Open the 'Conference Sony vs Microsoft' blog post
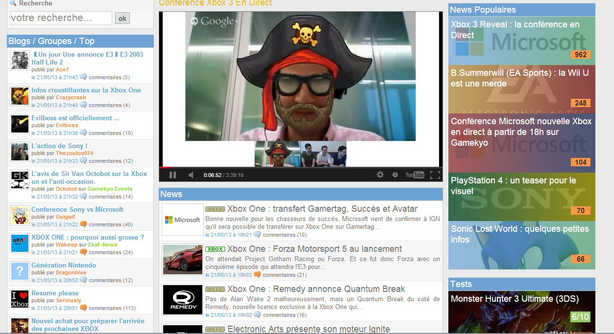Screen dimensions: 614x334 pos(77,209)
